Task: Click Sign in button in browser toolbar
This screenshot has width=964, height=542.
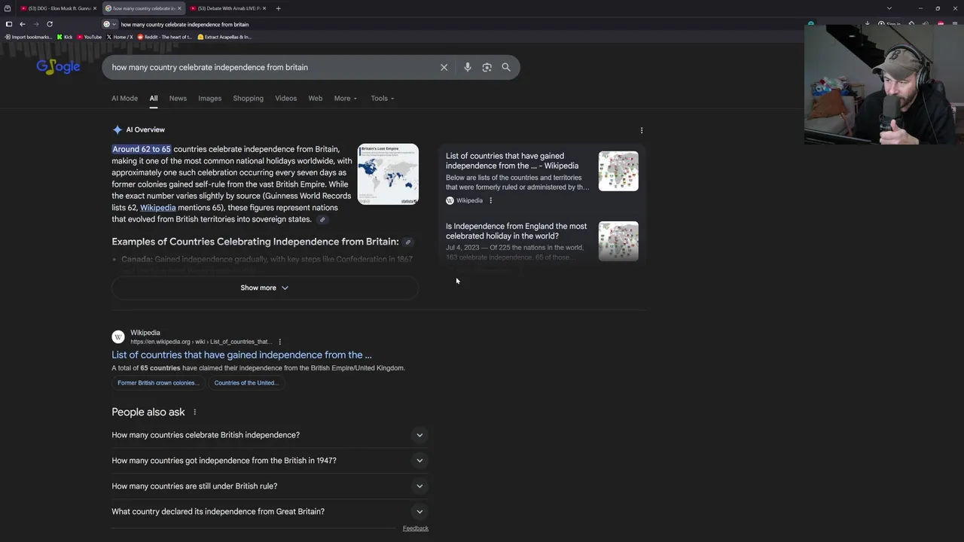Action: coord(889,24)
